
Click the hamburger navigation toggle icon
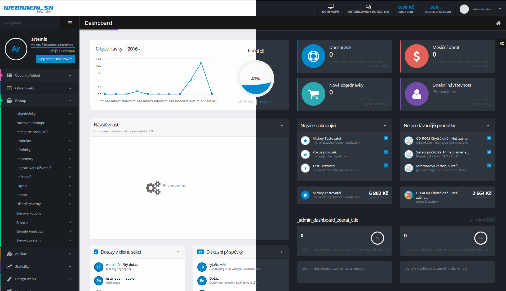pos(70,23)
